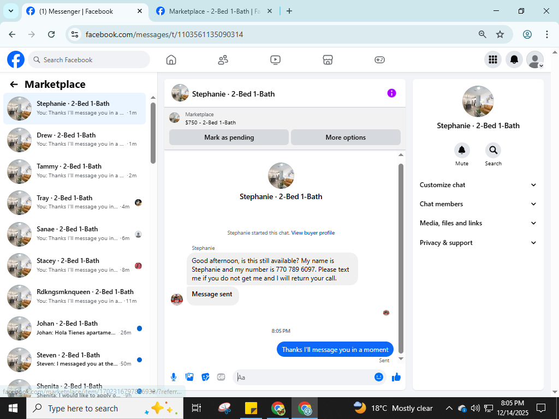Click the browser zoom magnifier icon
Screen dimensions: 559x419
pyautogui.click(x=482, y=34)
